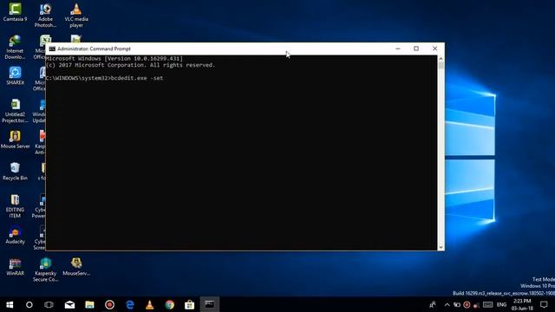Open File Explorer from the taskbar
The image size is (555, 312).
[x=89, y=304]
